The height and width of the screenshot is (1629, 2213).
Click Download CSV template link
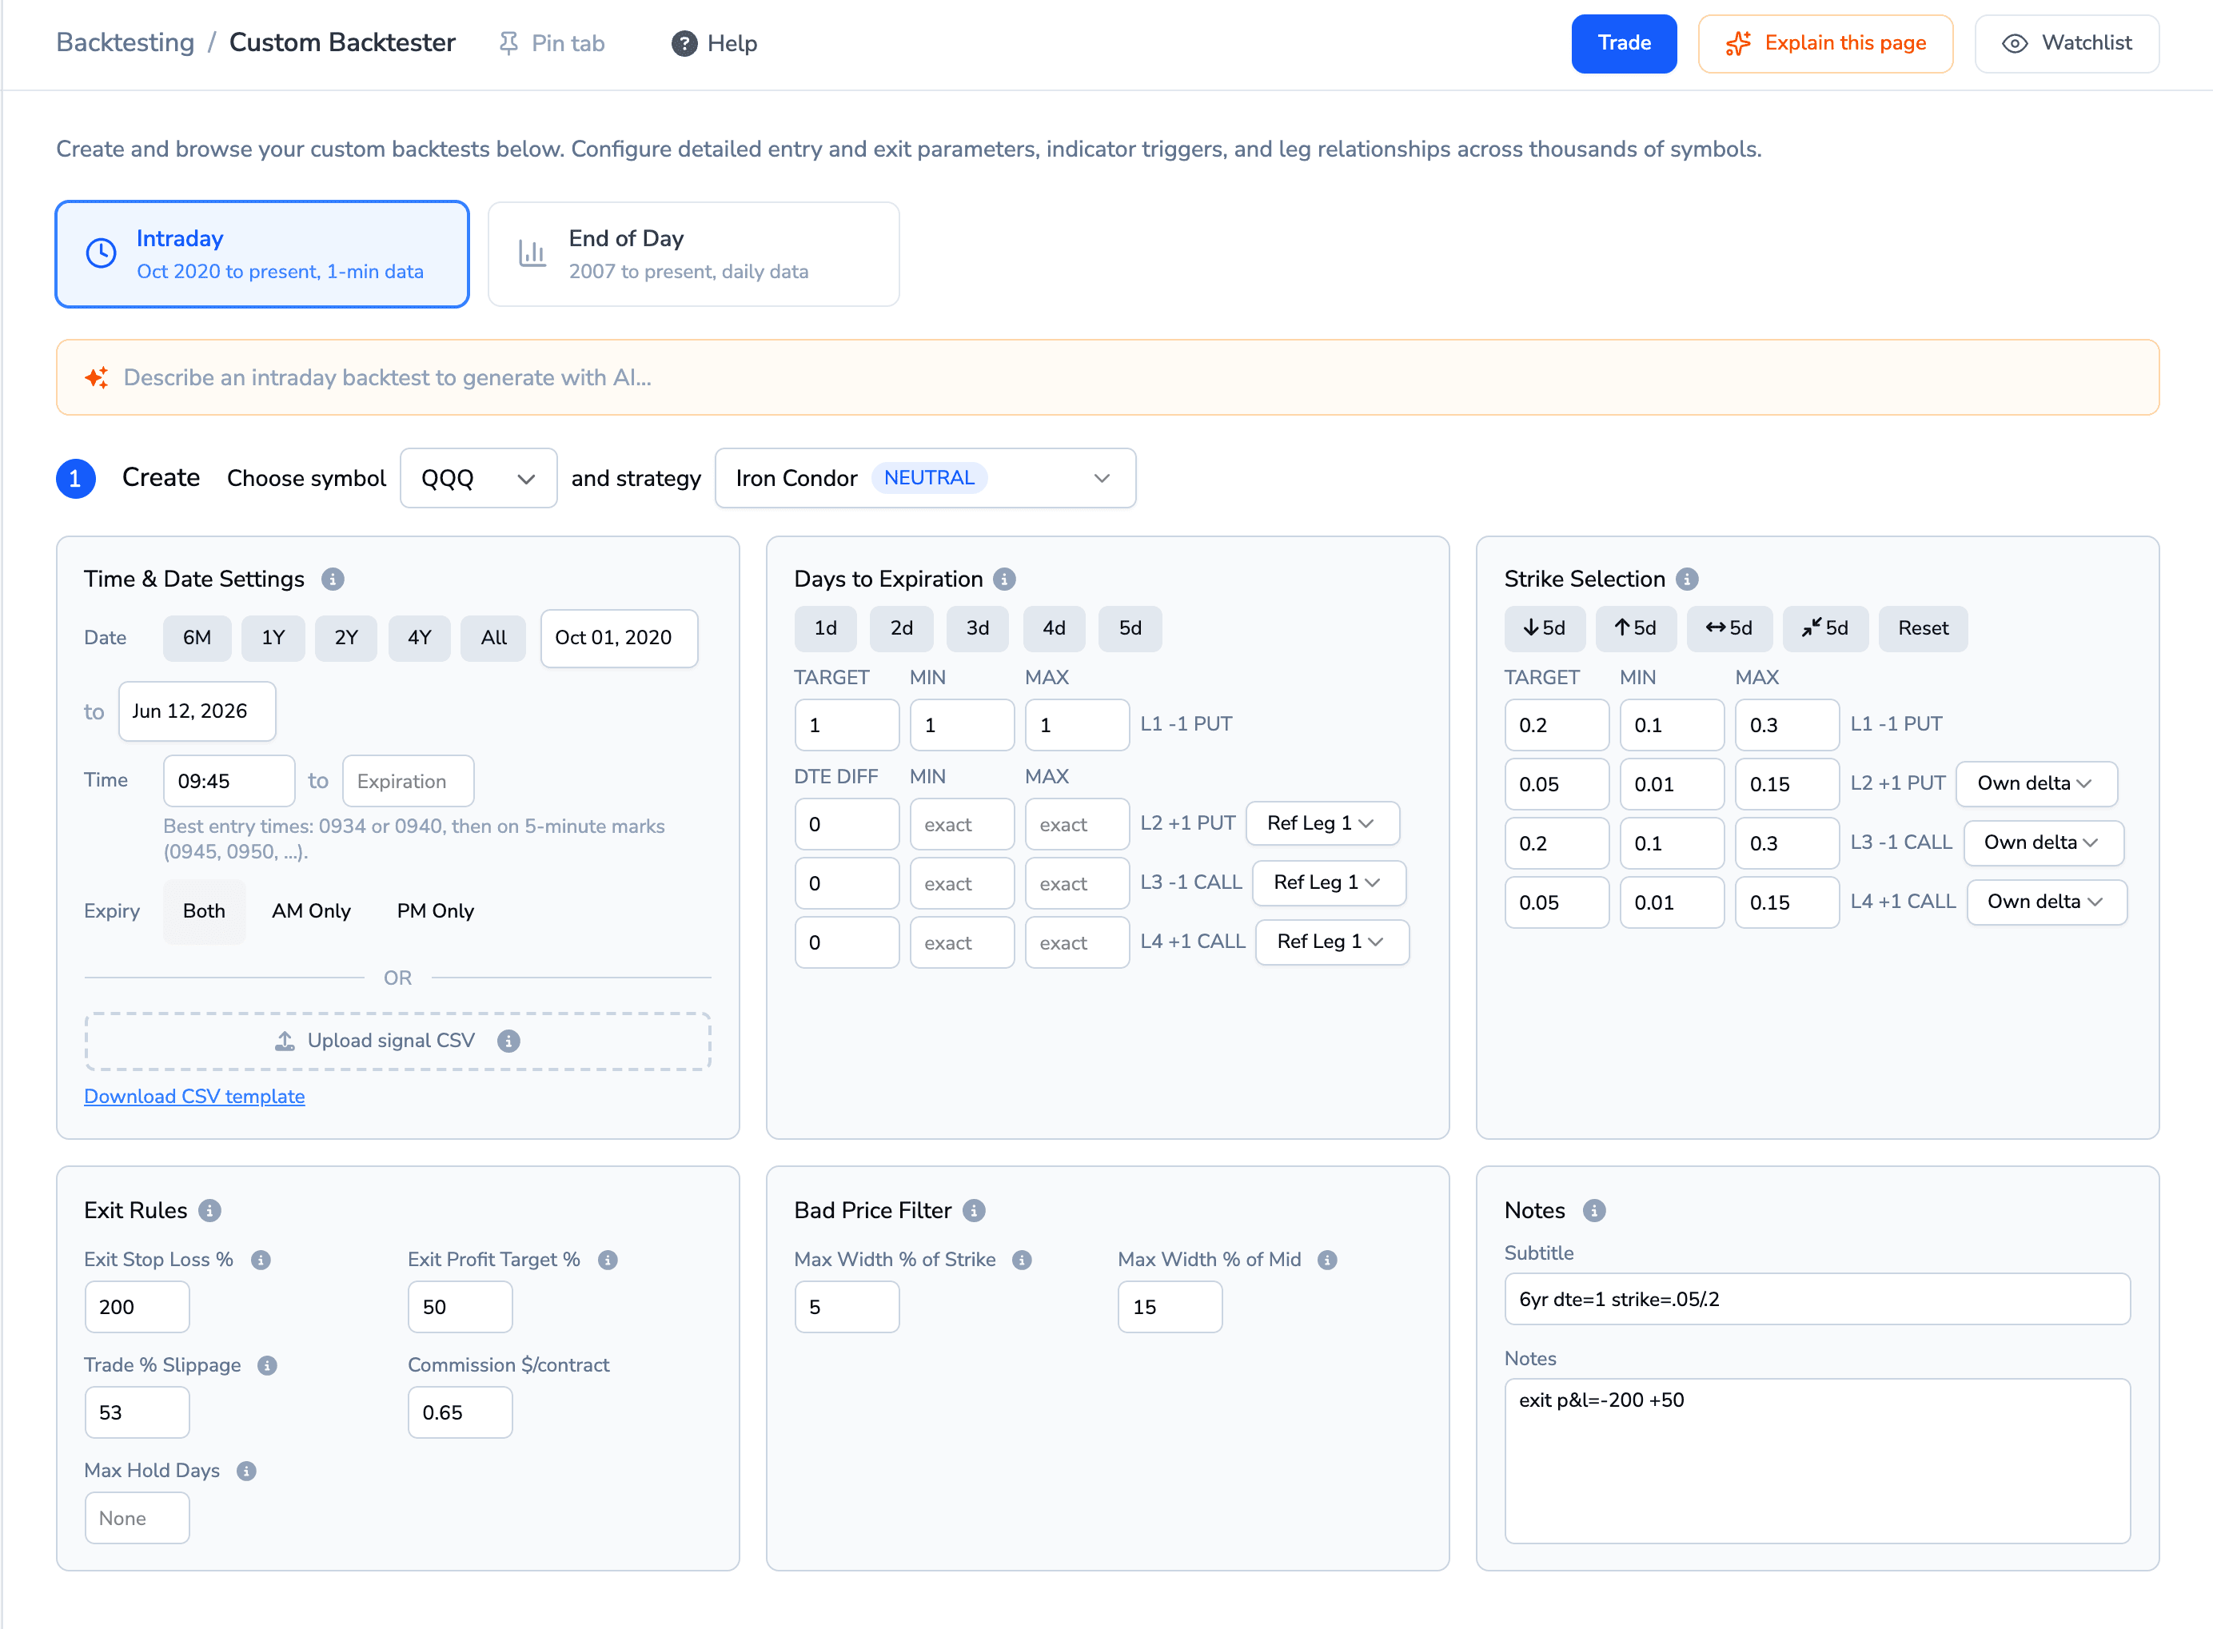tap(194, 1097)
